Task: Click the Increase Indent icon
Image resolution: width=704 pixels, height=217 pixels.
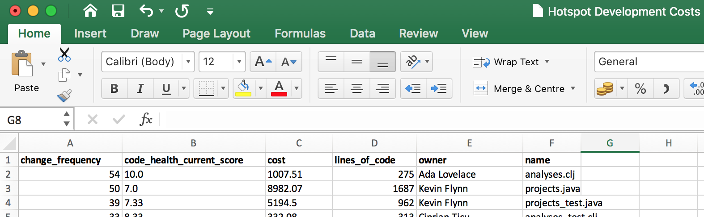Action: coord(439,88)
